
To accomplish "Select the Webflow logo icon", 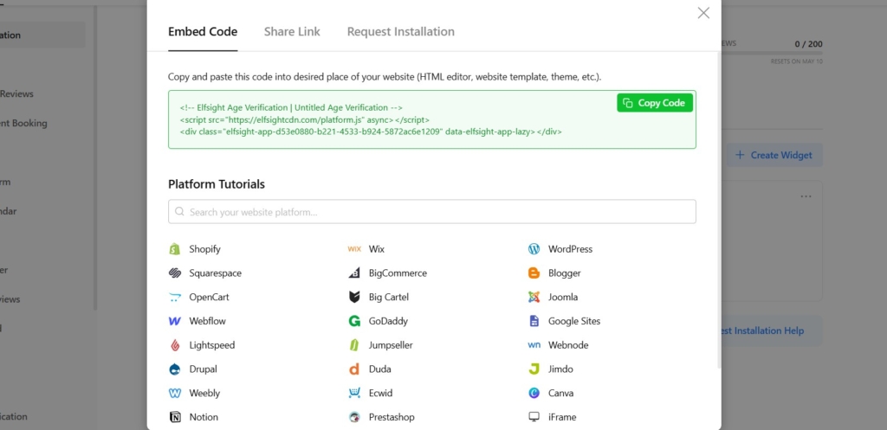I will coord(174,321).
